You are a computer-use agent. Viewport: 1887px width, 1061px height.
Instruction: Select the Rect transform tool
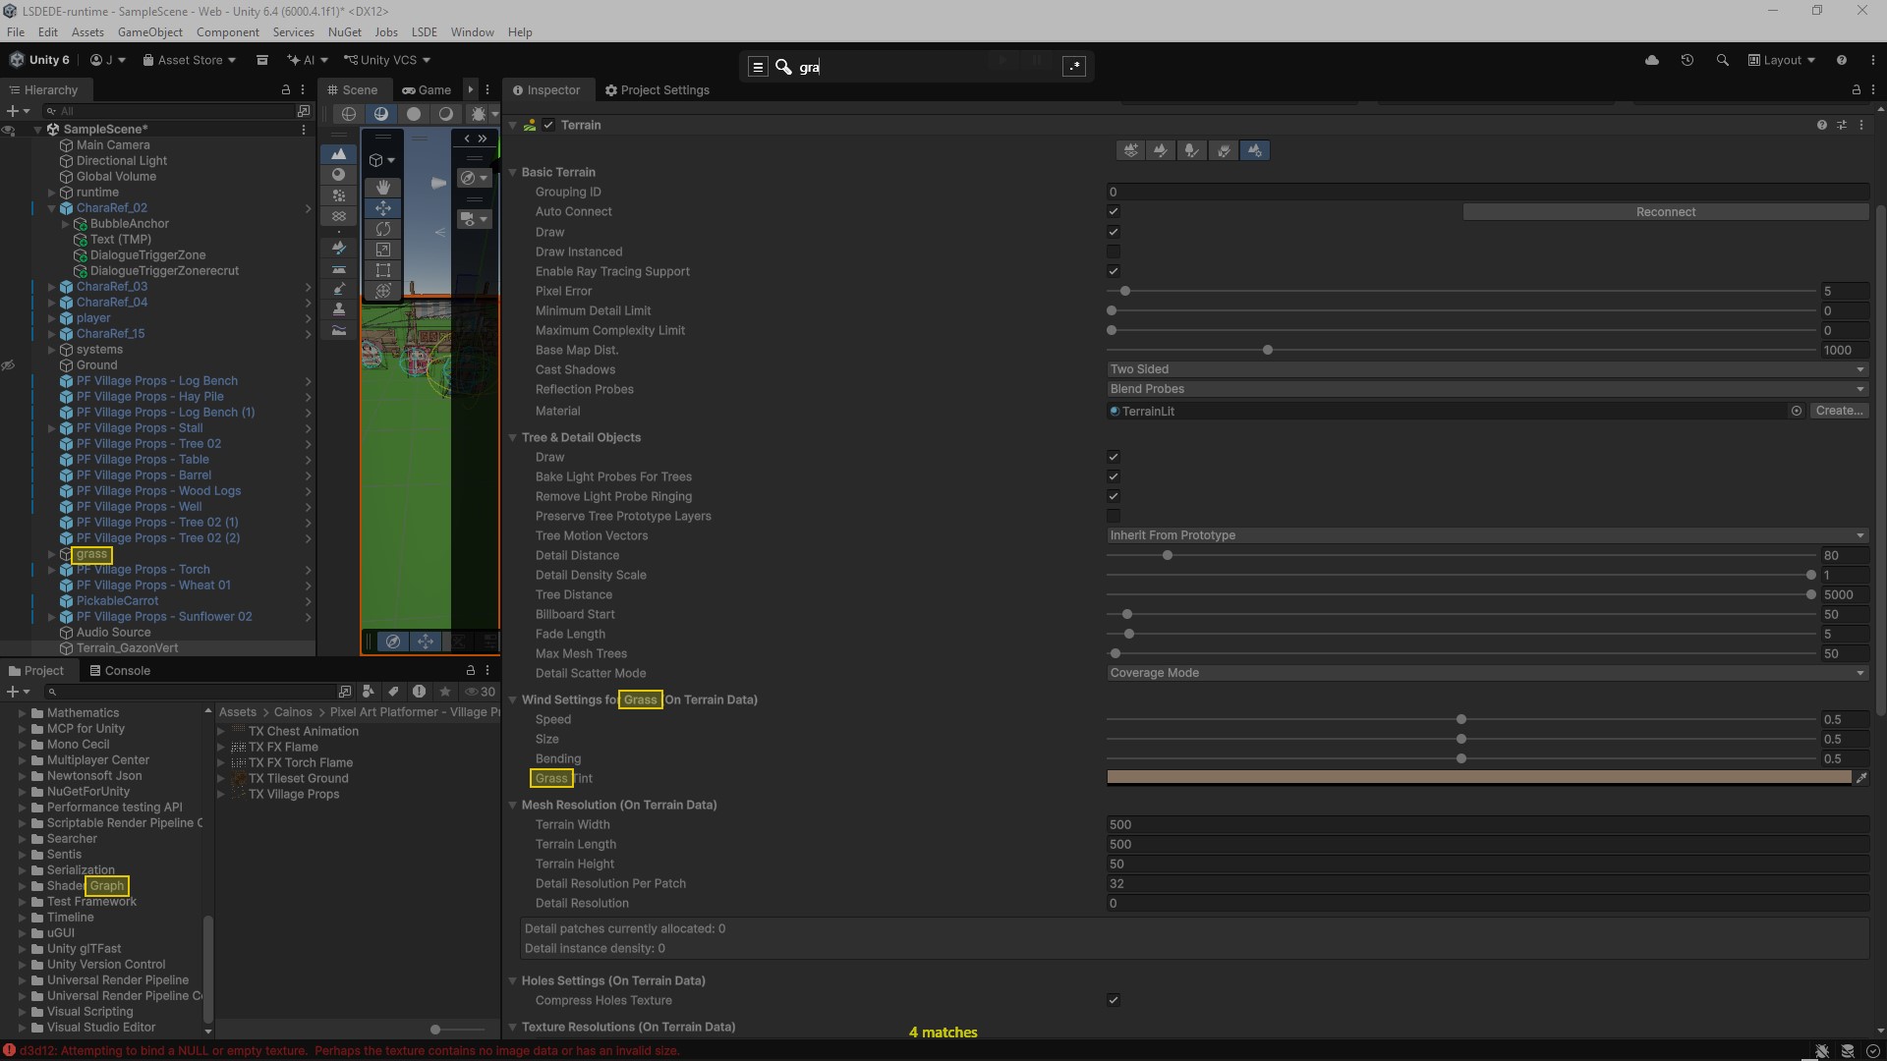click(x=383, y=269)
